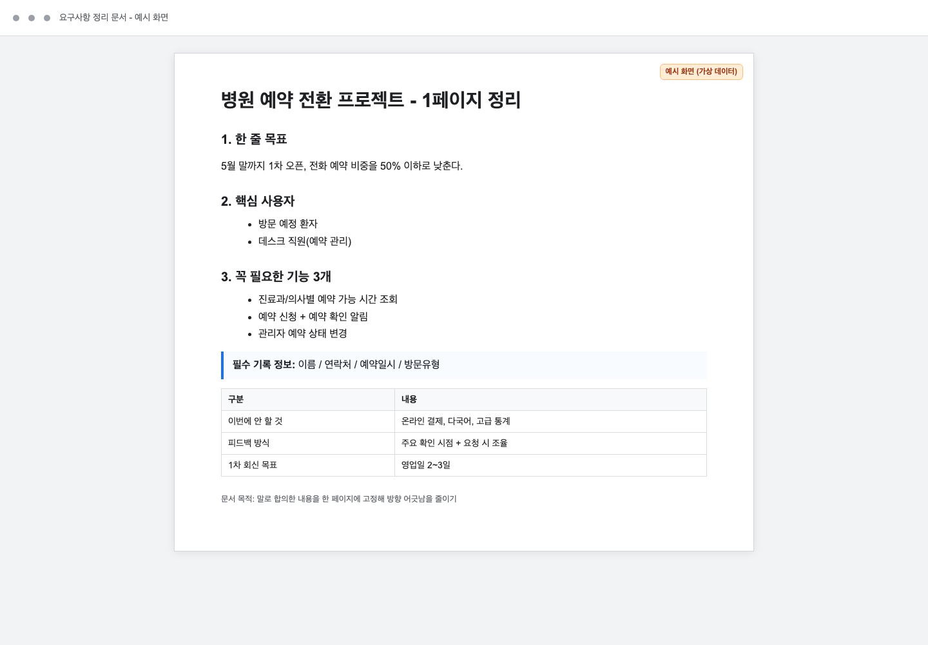
Task: Click the bullet 진료과/의사별 예약 가능 시간 조회
Action: (x=327, y=299)
